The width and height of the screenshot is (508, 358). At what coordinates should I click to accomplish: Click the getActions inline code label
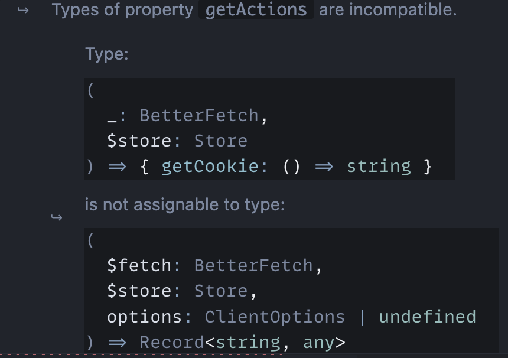pos(256,9)
